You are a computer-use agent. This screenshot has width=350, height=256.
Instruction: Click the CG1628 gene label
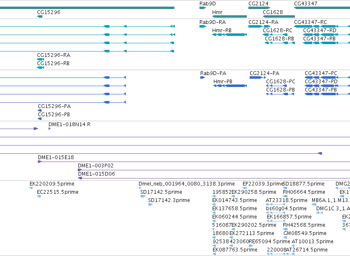tap(273, 12)
